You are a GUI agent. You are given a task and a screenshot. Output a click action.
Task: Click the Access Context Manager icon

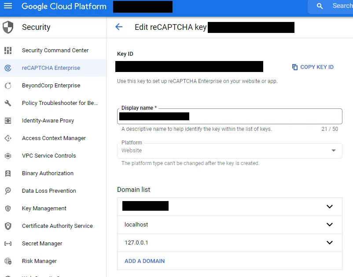[x=8, y=138]
